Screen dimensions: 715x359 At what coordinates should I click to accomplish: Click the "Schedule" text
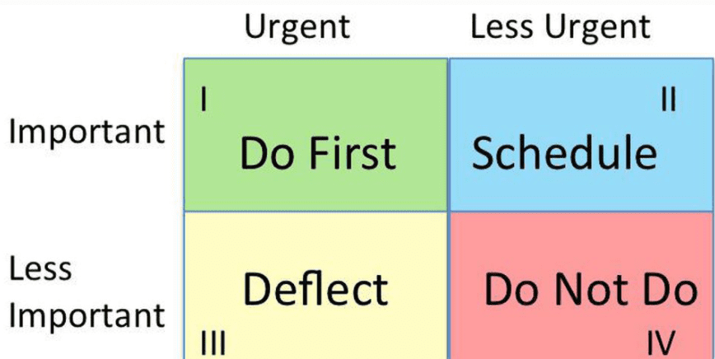click(564, 154)
